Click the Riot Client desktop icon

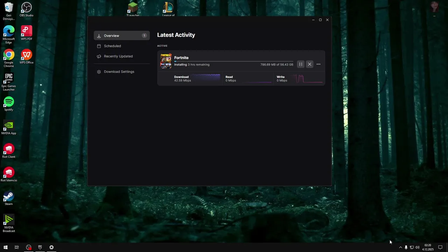[x=9, y=151]
